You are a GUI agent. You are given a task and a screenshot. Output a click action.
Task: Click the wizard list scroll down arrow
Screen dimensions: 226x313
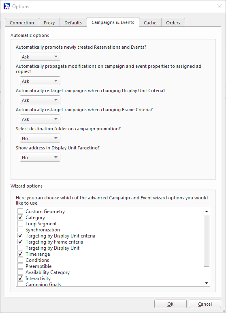coord(207,283)
